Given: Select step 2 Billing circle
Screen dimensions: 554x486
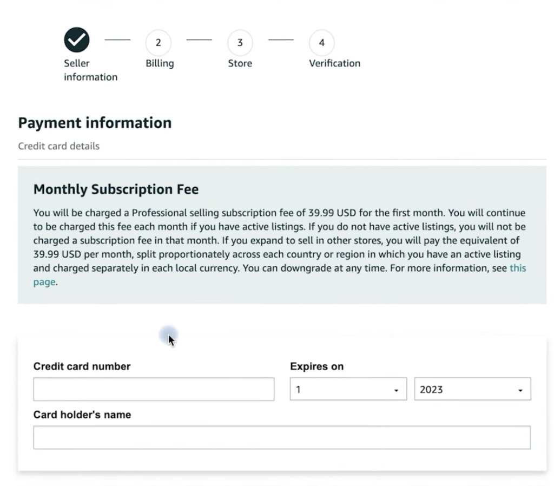Looking at the screenshot, I should point(159,42).
